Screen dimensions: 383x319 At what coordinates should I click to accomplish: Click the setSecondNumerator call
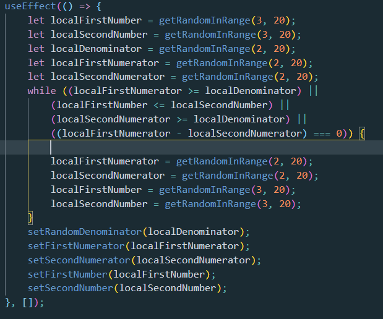pyautogui.click(x=79, y=260)
